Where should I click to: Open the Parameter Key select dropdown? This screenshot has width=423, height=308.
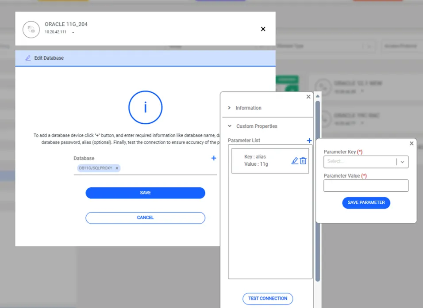tap(366, 162)
